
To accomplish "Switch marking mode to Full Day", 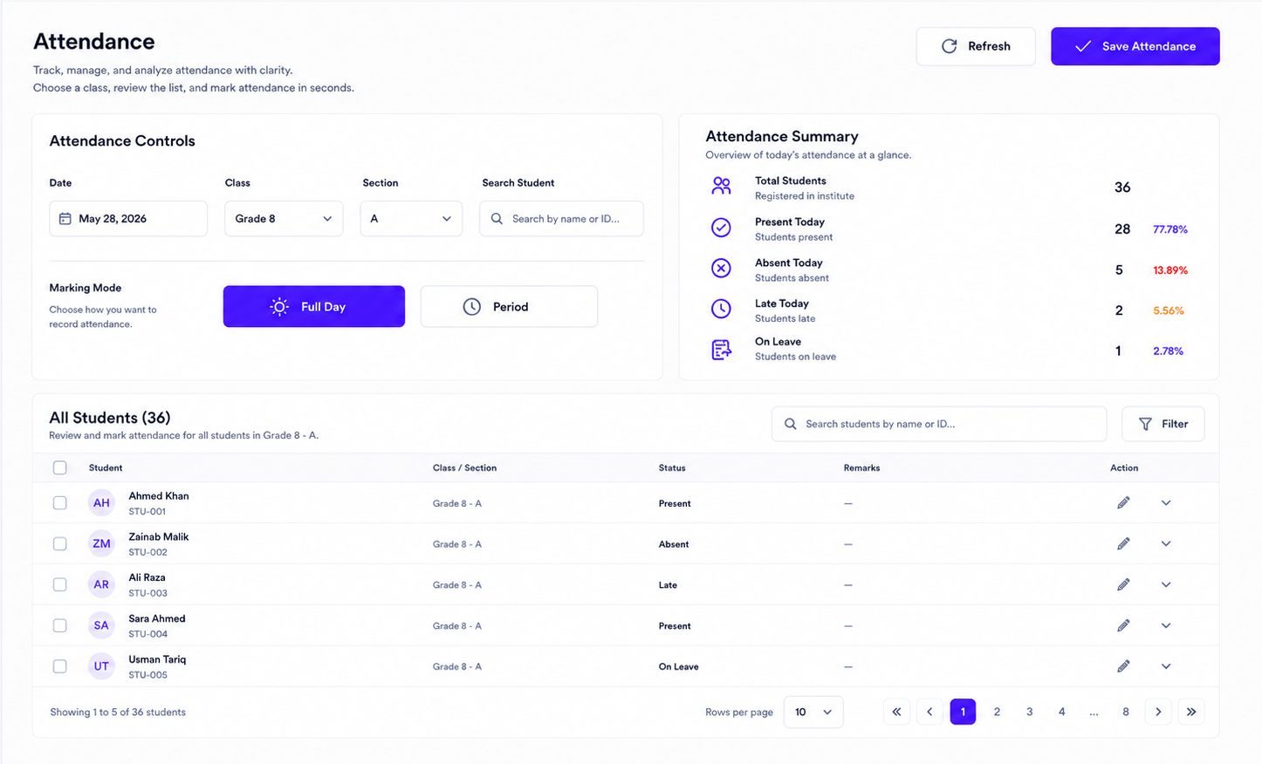I will pyautogui.click(x=314, y=306).
